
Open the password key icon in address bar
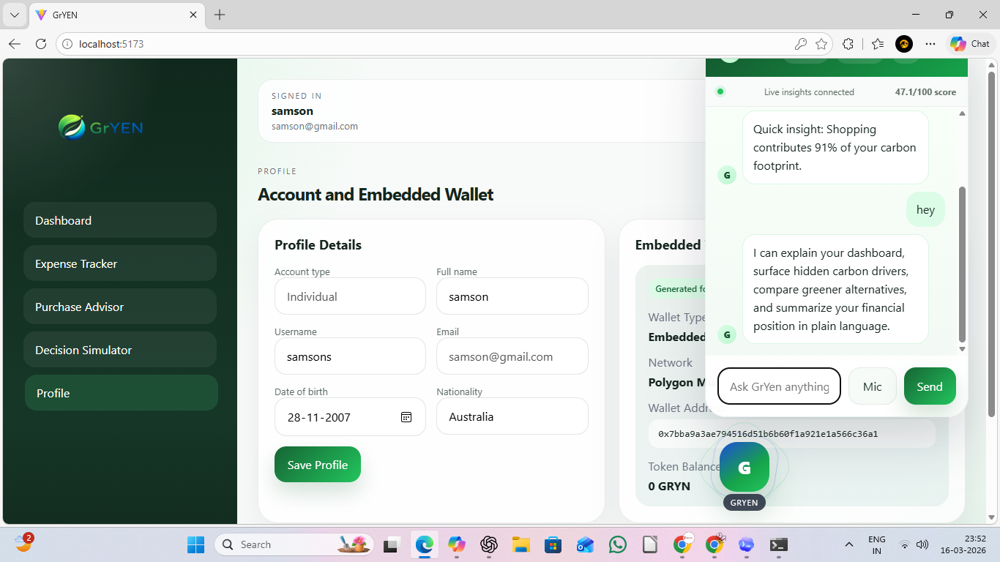(x=800, y=44)
